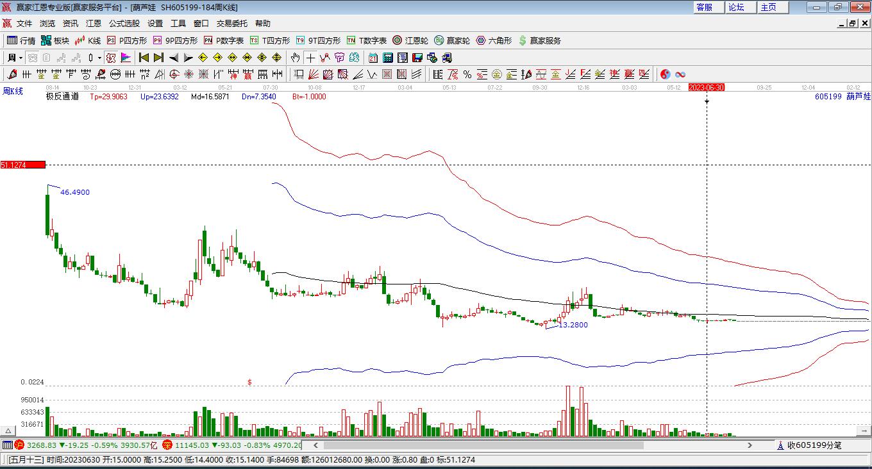Click the percent % drawing tool

[x=467, y=74]
